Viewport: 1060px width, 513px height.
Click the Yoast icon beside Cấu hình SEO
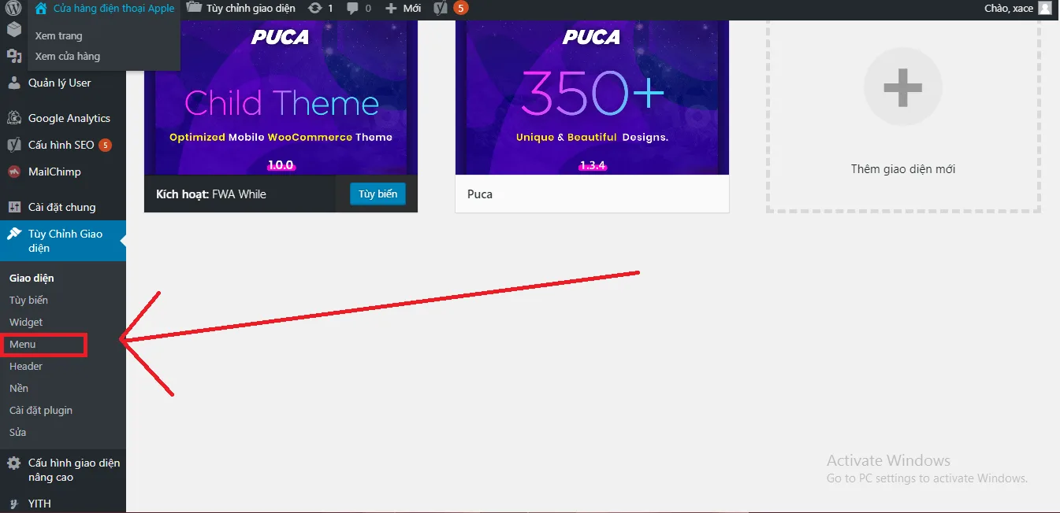coord(13,145)
